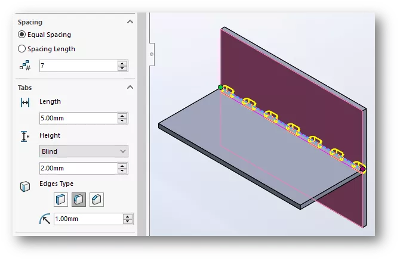Image resolution: width=400 pixels, height=261 pixels.
Task: Select the fillet edge type button
Action: click(79, 200)
